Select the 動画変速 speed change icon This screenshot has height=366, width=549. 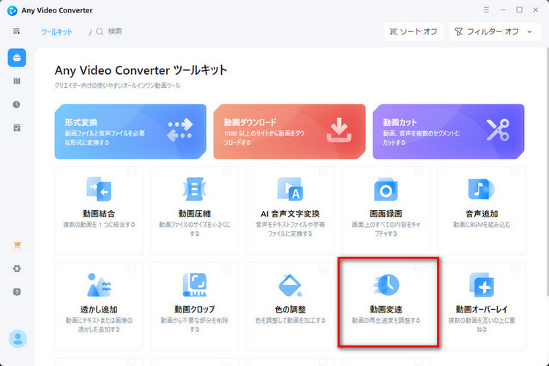coord(386,285)
